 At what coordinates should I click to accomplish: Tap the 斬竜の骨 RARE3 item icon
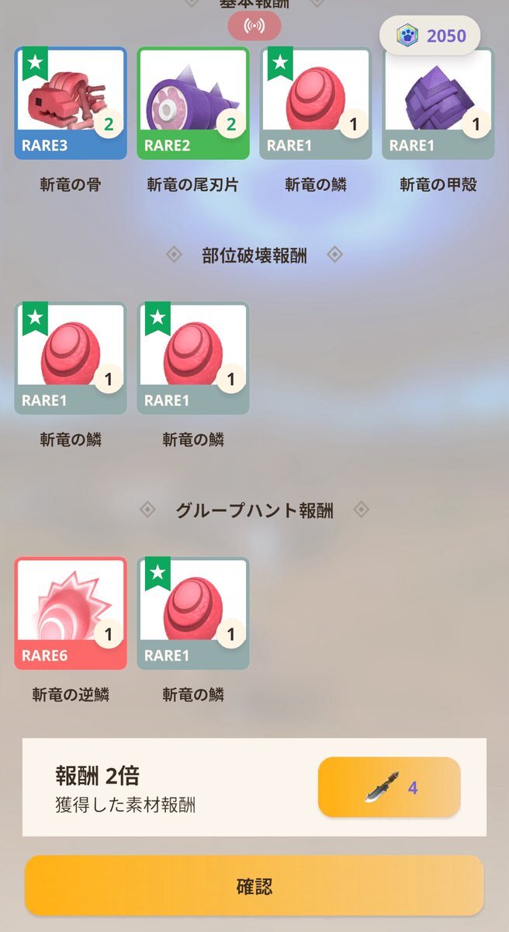(x=71, y=103)
